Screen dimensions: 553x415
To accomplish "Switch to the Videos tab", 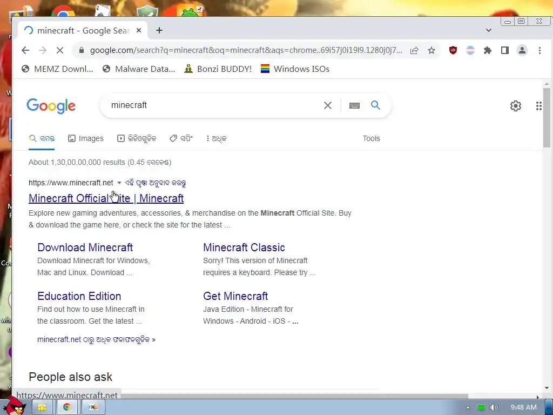I will pyautogui.click(x=137, y=138).
